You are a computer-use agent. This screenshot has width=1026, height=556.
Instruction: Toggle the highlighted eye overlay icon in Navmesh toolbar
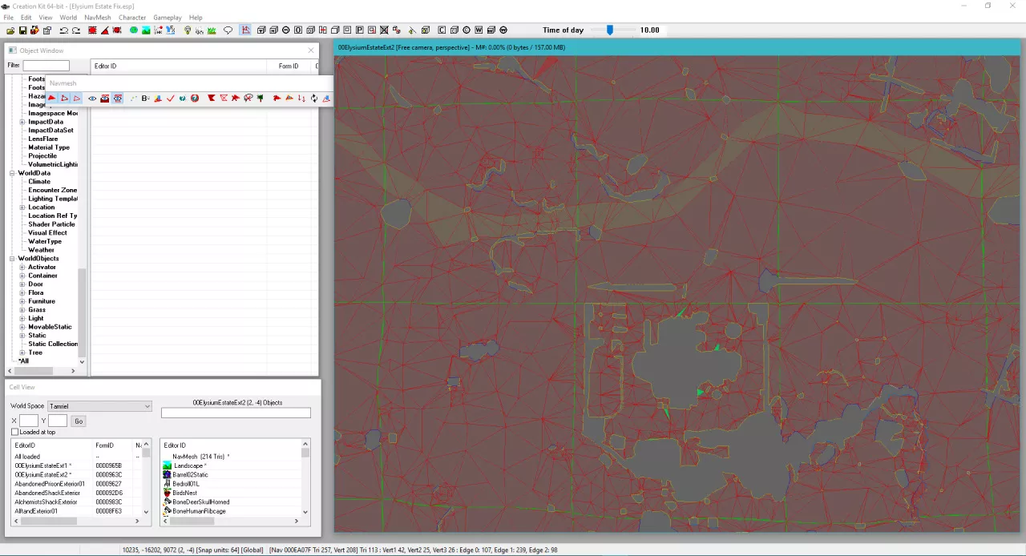coord(118,98)
